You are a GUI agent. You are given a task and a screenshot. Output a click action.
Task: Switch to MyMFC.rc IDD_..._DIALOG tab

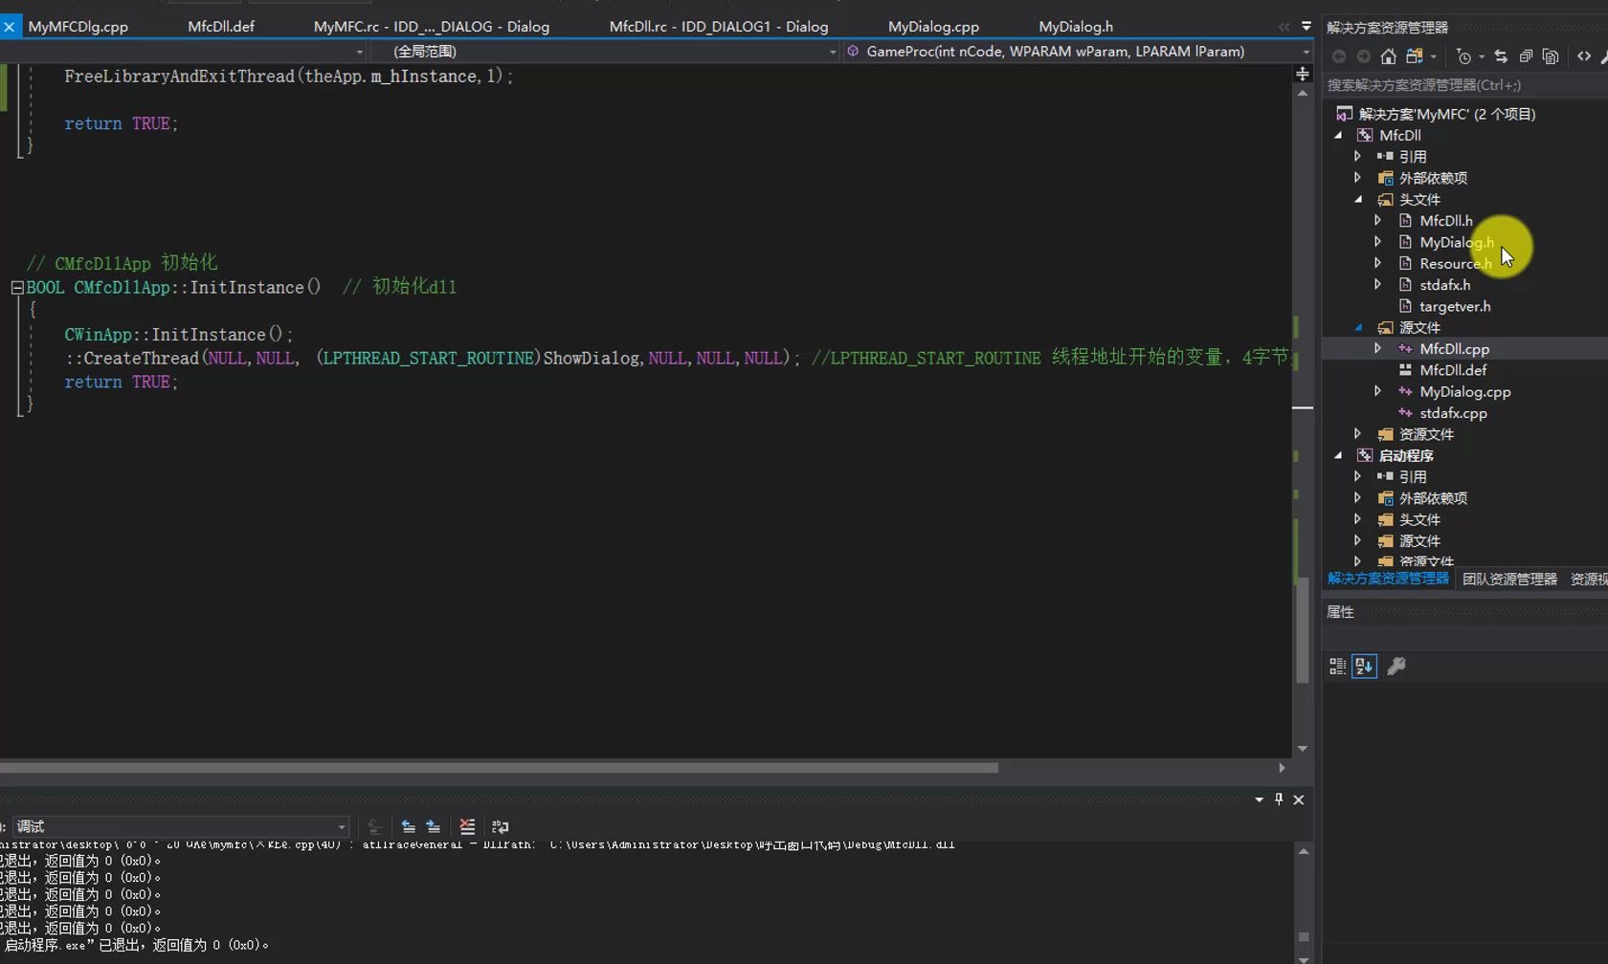click(x=432, y=27)
